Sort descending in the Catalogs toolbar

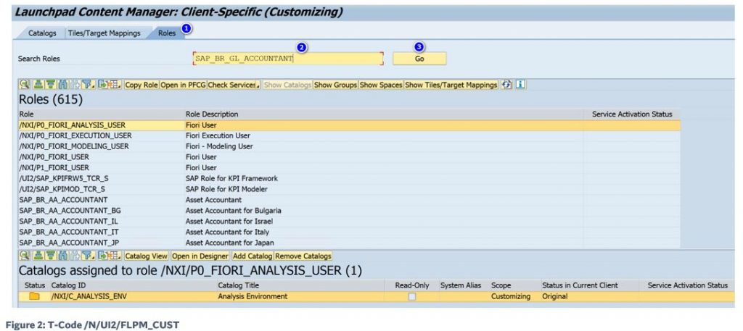51,256
